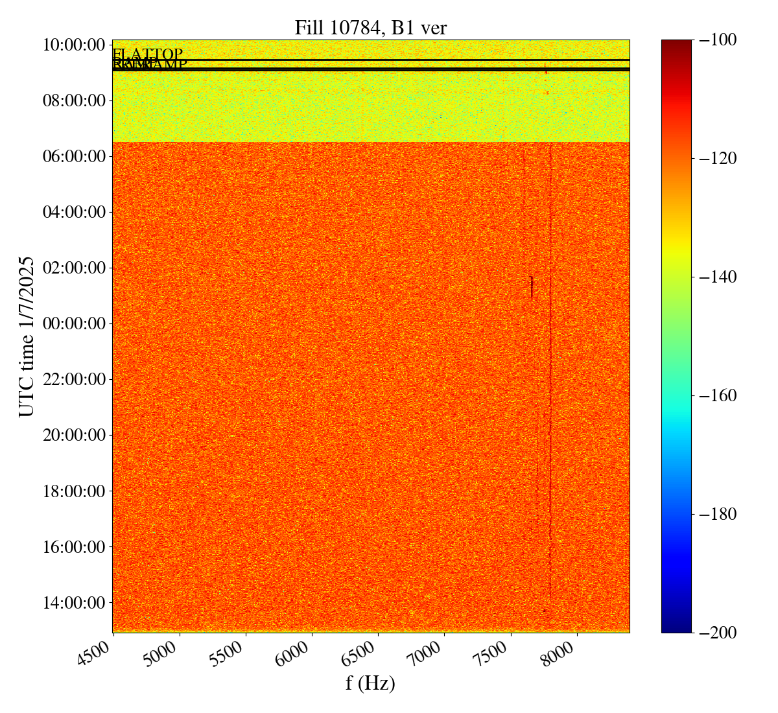Screen dimensions: 778x713
Task: Click the short dark line segment near 01:00:00
Action: click(532, 287)
